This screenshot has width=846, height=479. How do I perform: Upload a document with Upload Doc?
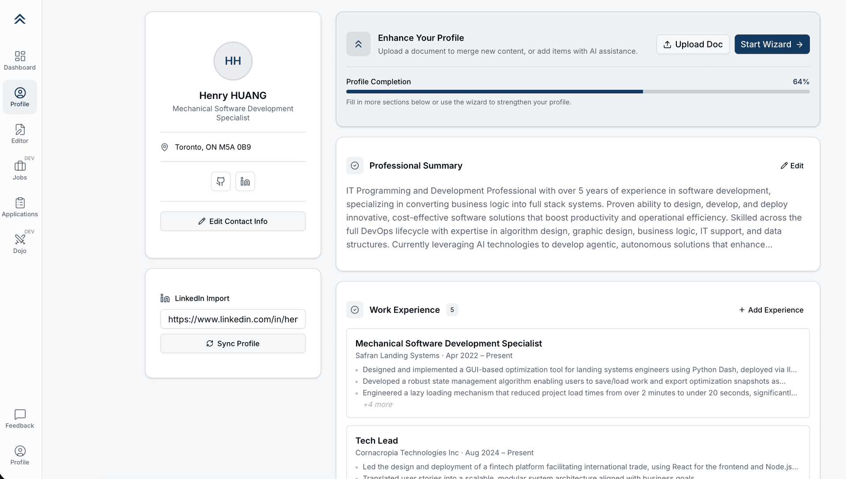(x=692, y=44)
